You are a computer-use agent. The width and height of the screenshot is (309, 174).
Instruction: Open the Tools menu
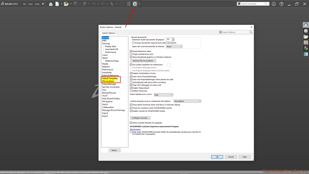(37, 4)
